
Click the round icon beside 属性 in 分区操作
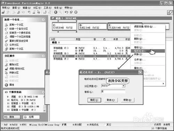(x=6, y=85)
